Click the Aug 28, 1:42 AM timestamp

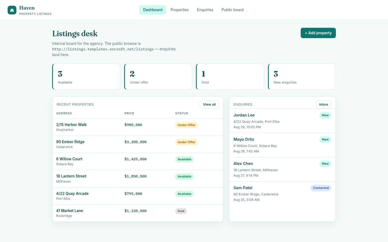pyautogui.click(x=246, y=151)
